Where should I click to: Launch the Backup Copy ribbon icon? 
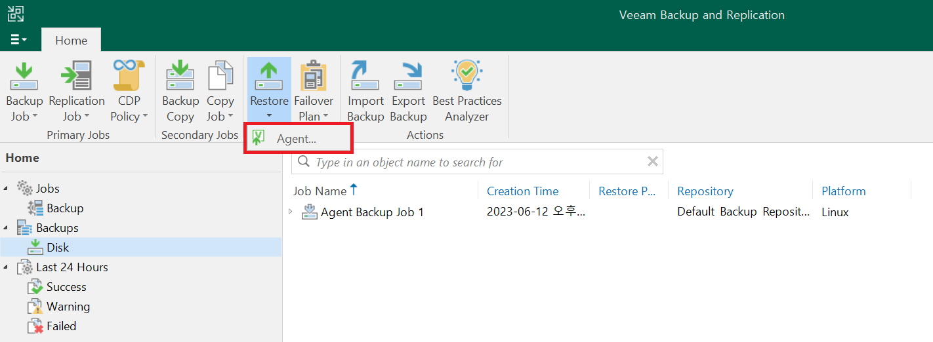[180, 77]
